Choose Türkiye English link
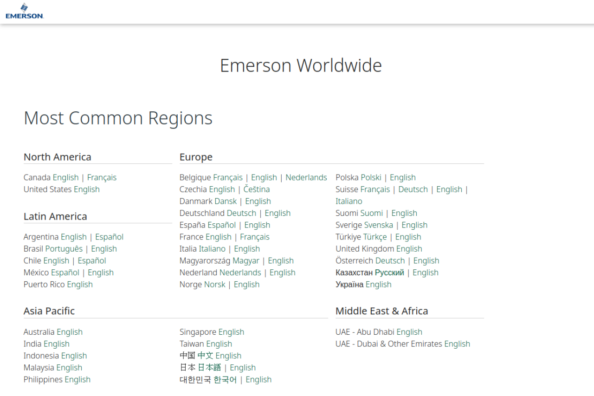 (408, 237)
